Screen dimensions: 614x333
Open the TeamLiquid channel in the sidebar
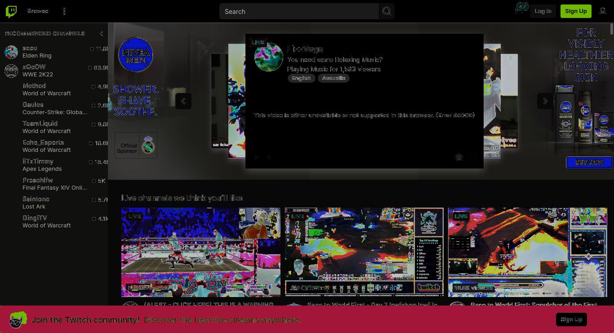coord(54,127)
